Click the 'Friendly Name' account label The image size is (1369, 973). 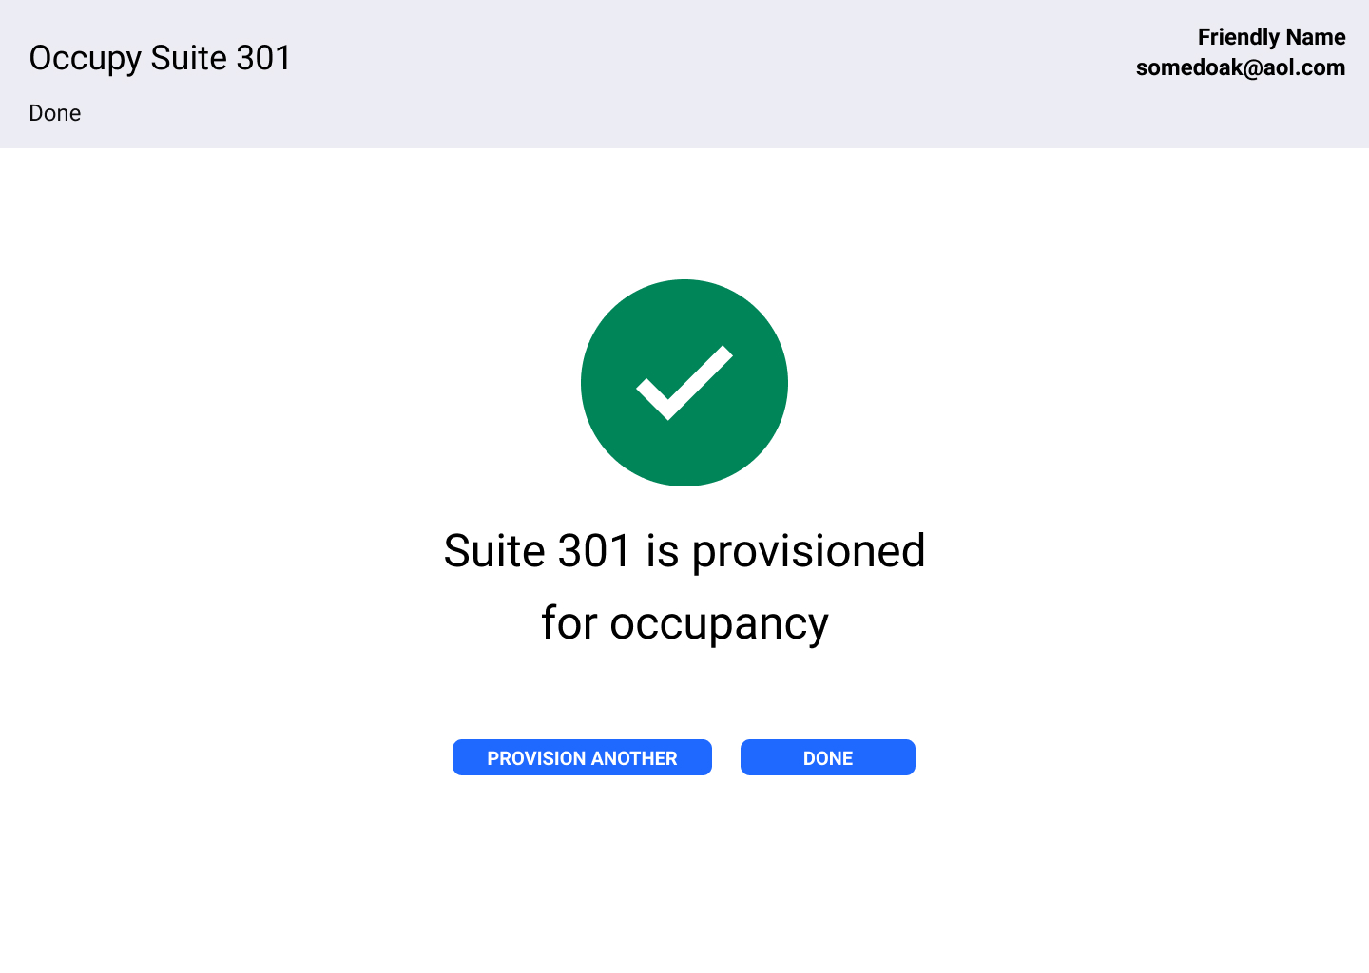click(x=1271, y=37)
